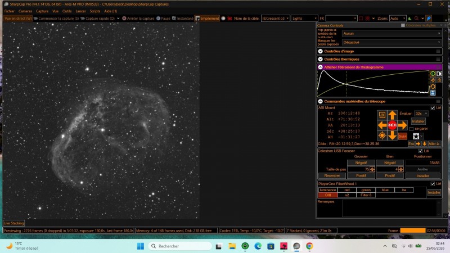The width and height of the screenshot is (450, 253).
Task: Click the Windows Start button
Action: click(x=141, y=246)
